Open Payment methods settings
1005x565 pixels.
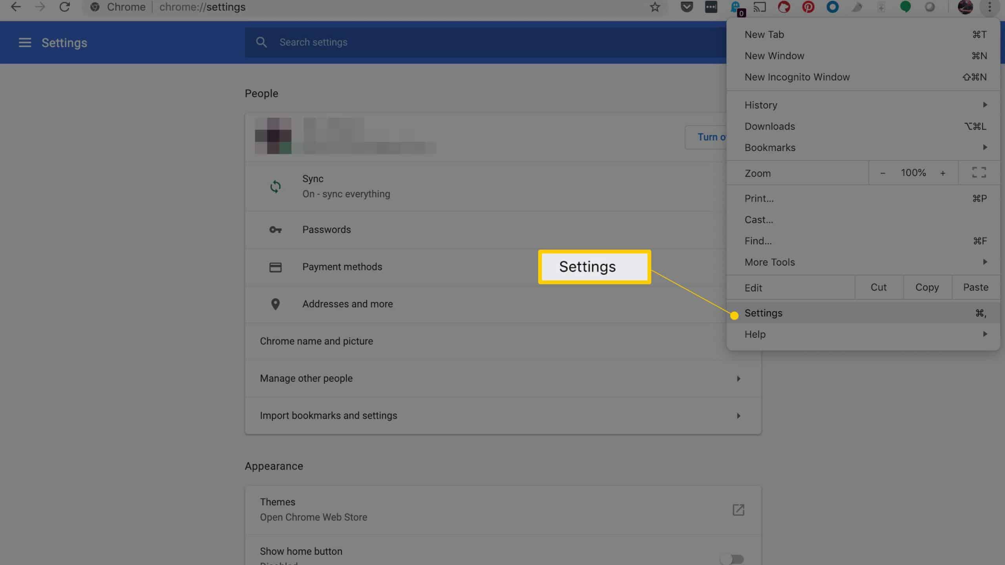click(x=342, y=266)
